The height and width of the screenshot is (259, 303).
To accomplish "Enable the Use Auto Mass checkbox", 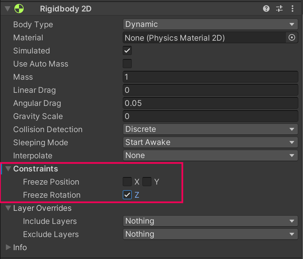I will pyautogui.click(x=127, y=64).
